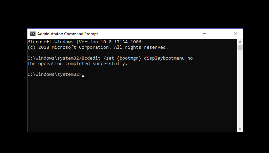Click the empty scrollbar track below the thumb
269x153 pixels.
click(240, 88)
